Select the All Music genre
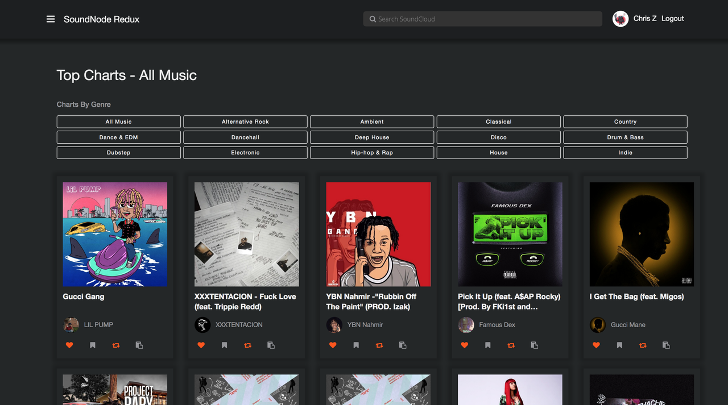728x405 pixels. pos(119,122)
